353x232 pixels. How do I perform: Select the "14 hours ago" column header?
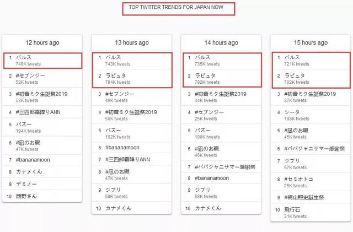[221, 42]
